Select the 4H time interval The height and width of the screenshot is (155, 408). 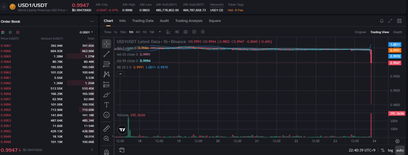(138, 32)
